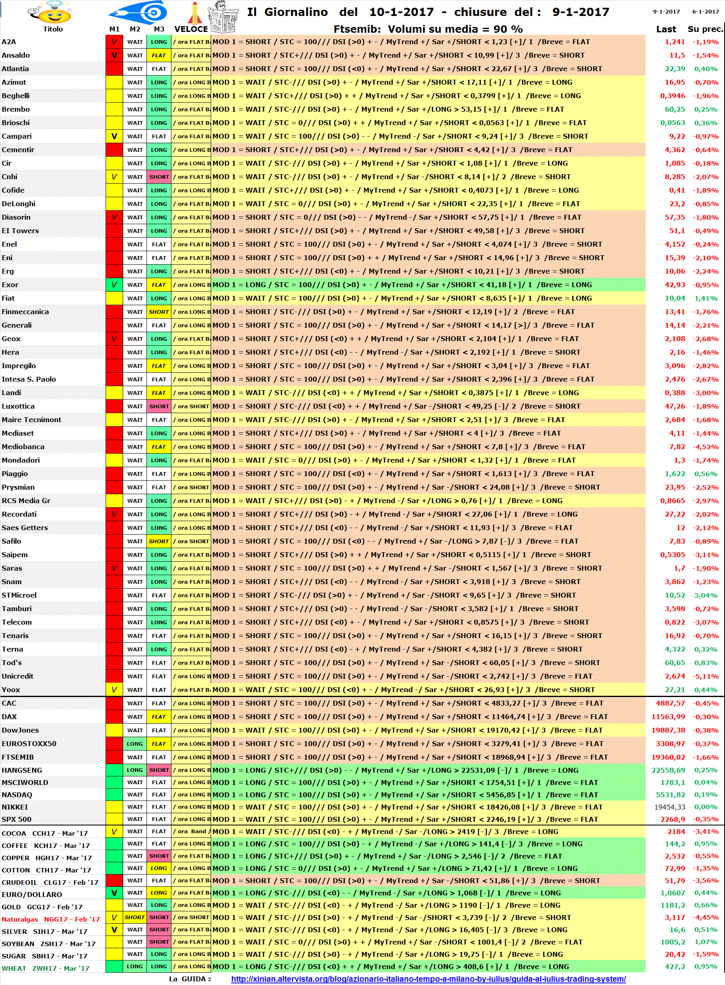Viewport: 725px width, 985px height.
Task: Click Naturalgas's yellow SHORT M2 cell
Action: pyautogui.click(x=135, y=918)
